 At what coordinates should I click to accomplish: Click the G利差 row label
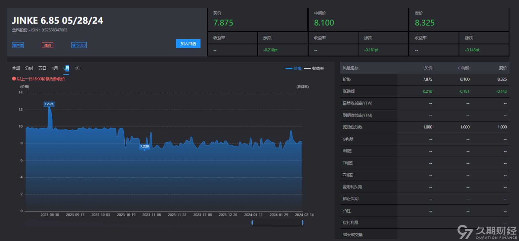348,139
